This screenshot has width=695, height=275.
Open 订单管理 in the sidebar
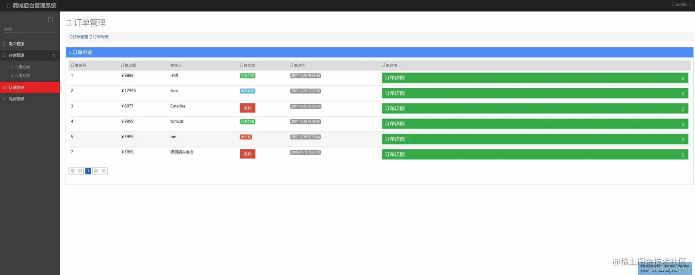point(30,87)
